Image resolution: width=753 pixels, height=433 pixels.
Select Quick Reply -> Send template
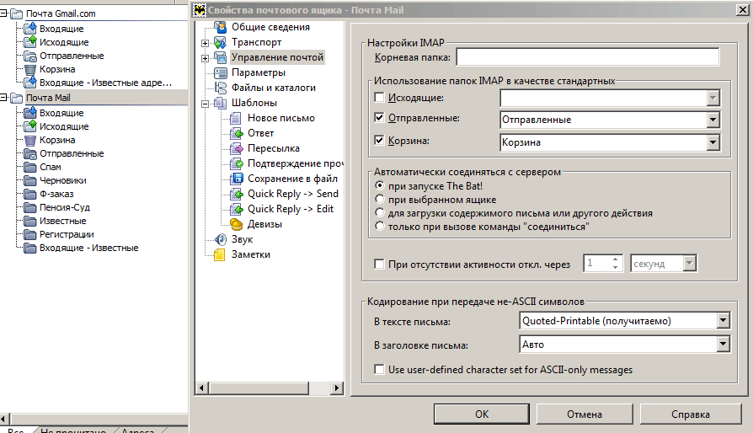click(292, 194)
